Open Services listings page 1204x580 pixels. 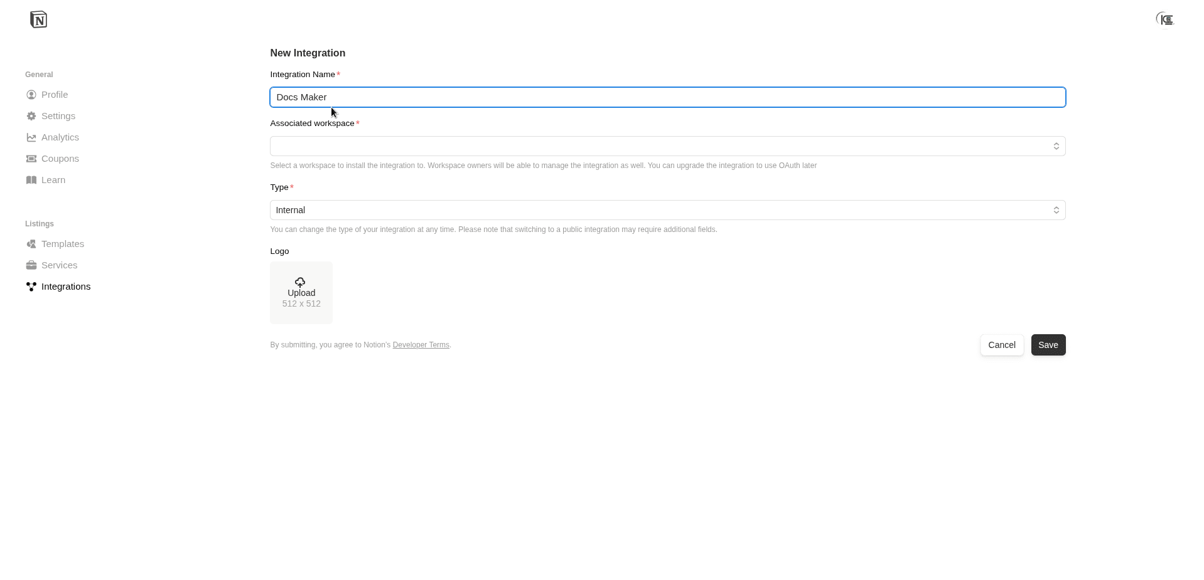(x=59, y=265)
